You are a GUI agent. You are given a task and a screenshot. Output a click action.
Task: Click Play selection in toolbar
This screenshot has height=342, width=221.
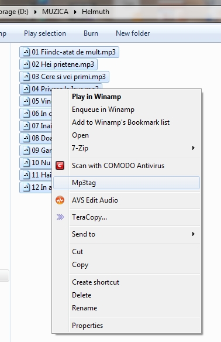(x=45, y=33)
